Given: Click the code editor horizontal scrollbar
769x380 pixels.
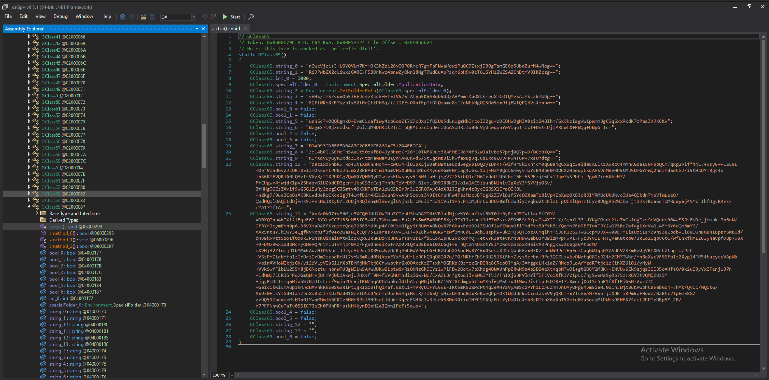Looking at the screenshot, I should (498, 375).
